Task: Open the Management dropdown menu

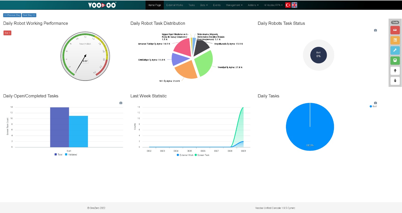Action: 234,5
